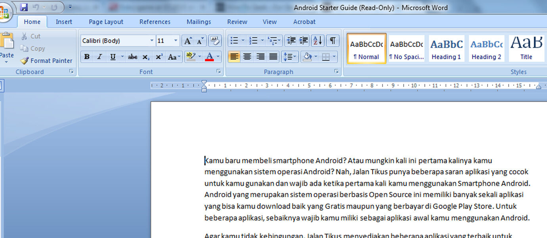Select the Center alignment icon
Image resolution: width=547 pixels, height=238 pixels.
tap(247, 57)
